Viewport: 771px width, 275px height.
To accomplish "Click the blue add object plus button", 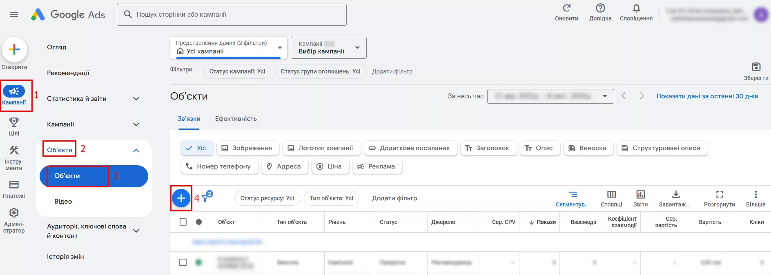I will [181, 198].
